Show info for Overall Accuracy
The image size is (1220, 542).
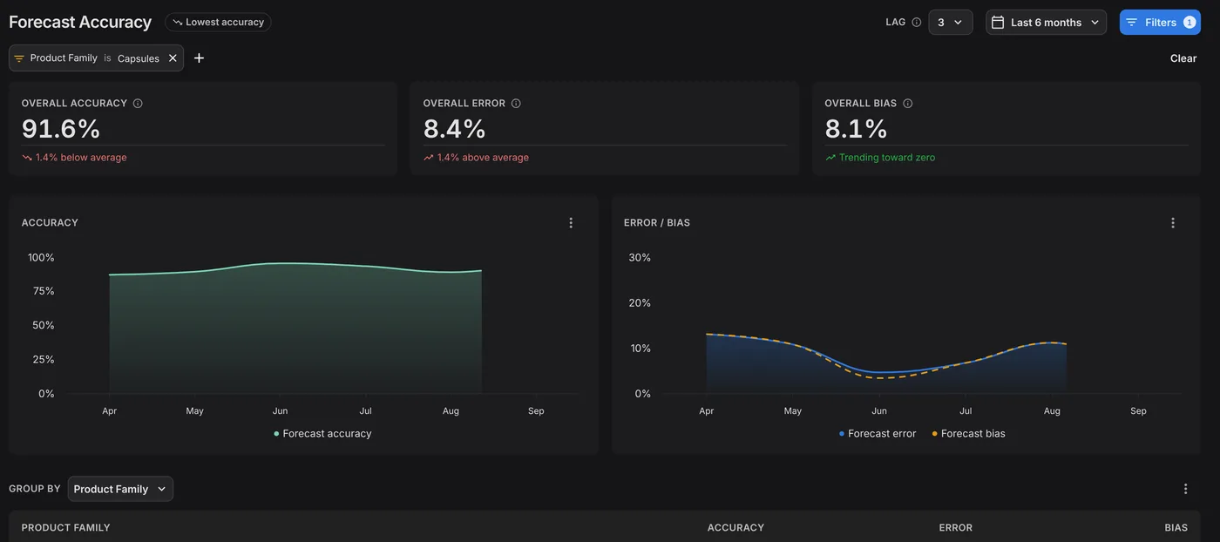tap(138, 103)
